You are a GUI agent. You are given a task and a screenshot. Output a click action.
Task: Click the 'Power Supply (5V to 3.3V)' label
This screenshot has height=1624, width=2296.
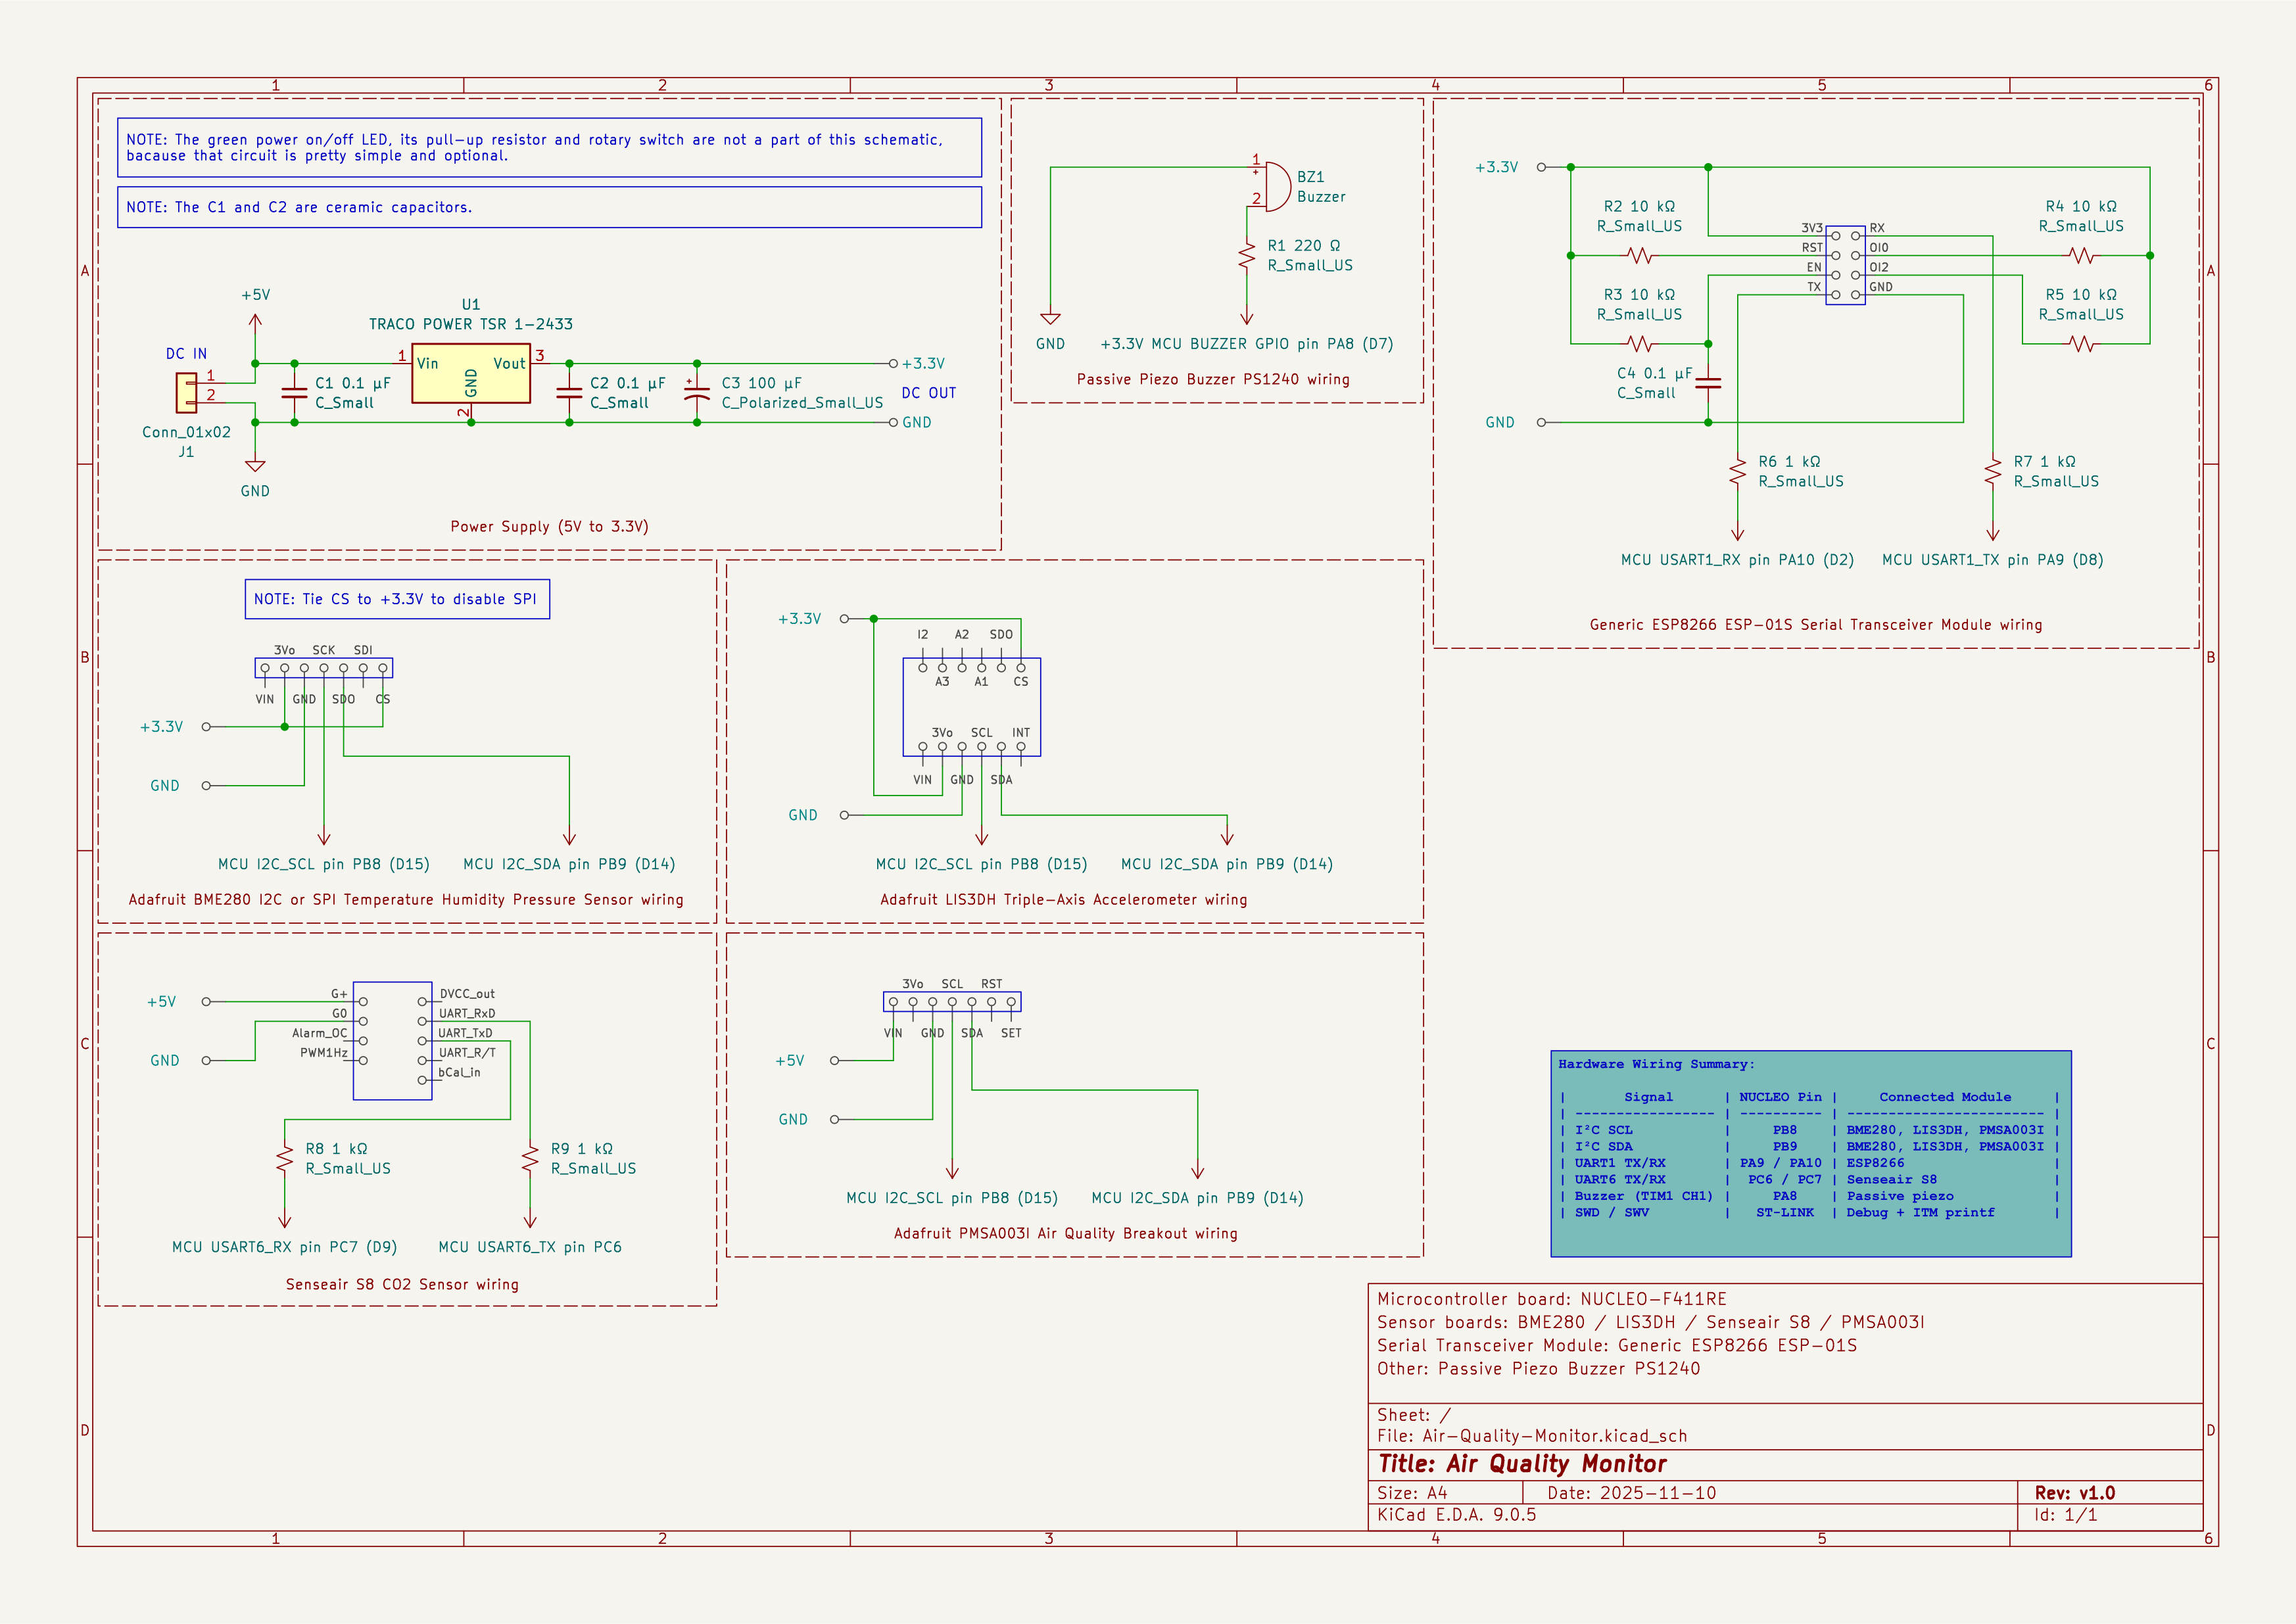549,527
